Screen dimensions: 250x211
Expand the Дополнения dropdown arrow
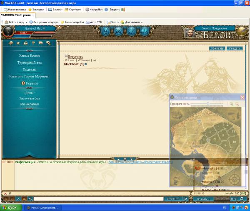[x=142, y=22]
